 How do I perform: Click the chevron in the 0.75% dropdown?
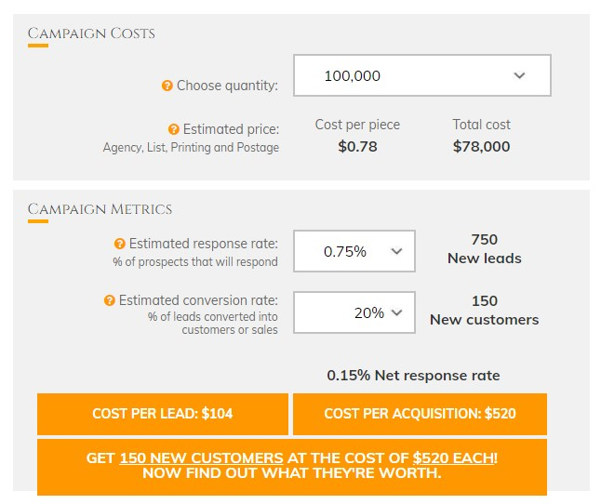click(x=396, y=251)
